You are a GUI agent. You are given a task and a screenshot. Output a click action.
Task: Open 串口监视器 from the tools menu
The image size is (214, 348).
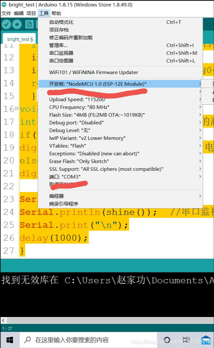point(120,53)
